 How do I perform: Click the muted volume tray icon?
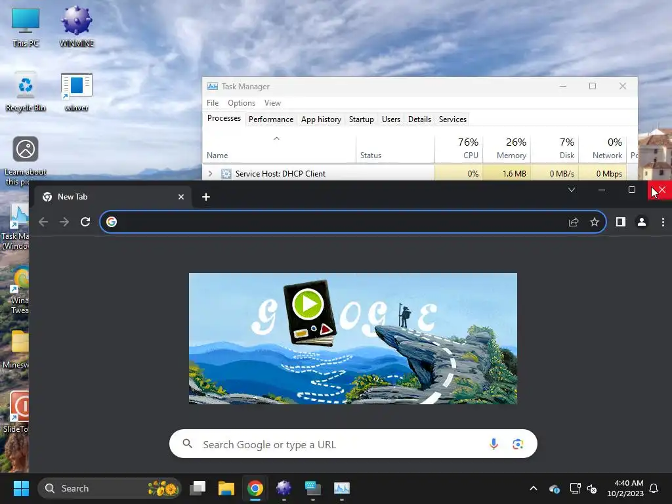(x=592, y=488)
